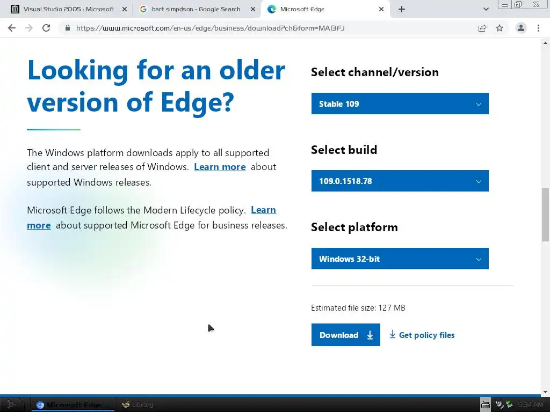The height and width of the screenshot is (412, 550).
Task: Open the Stable 109 channel dropdown
Action: pos(400,104)
